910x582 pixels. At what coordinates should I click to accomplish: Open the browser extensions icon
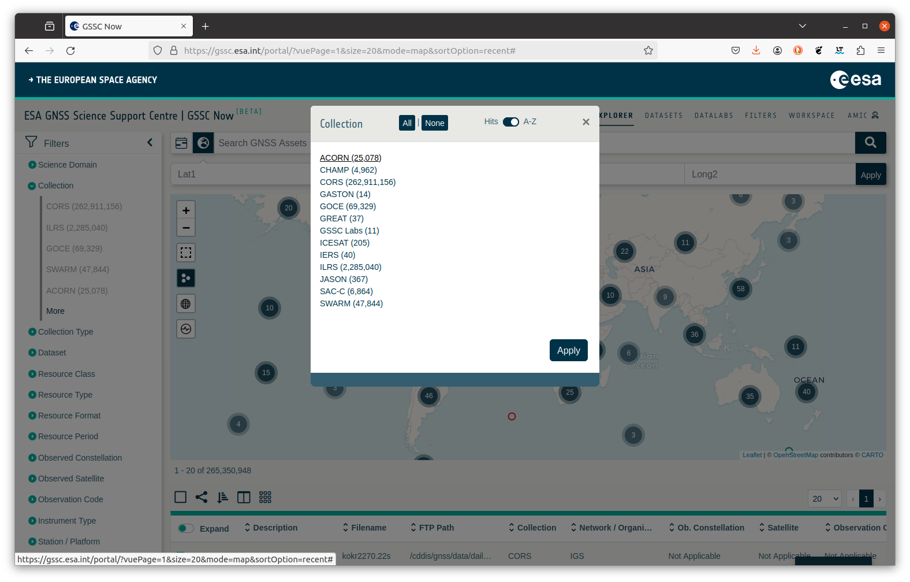pos(860,51)
